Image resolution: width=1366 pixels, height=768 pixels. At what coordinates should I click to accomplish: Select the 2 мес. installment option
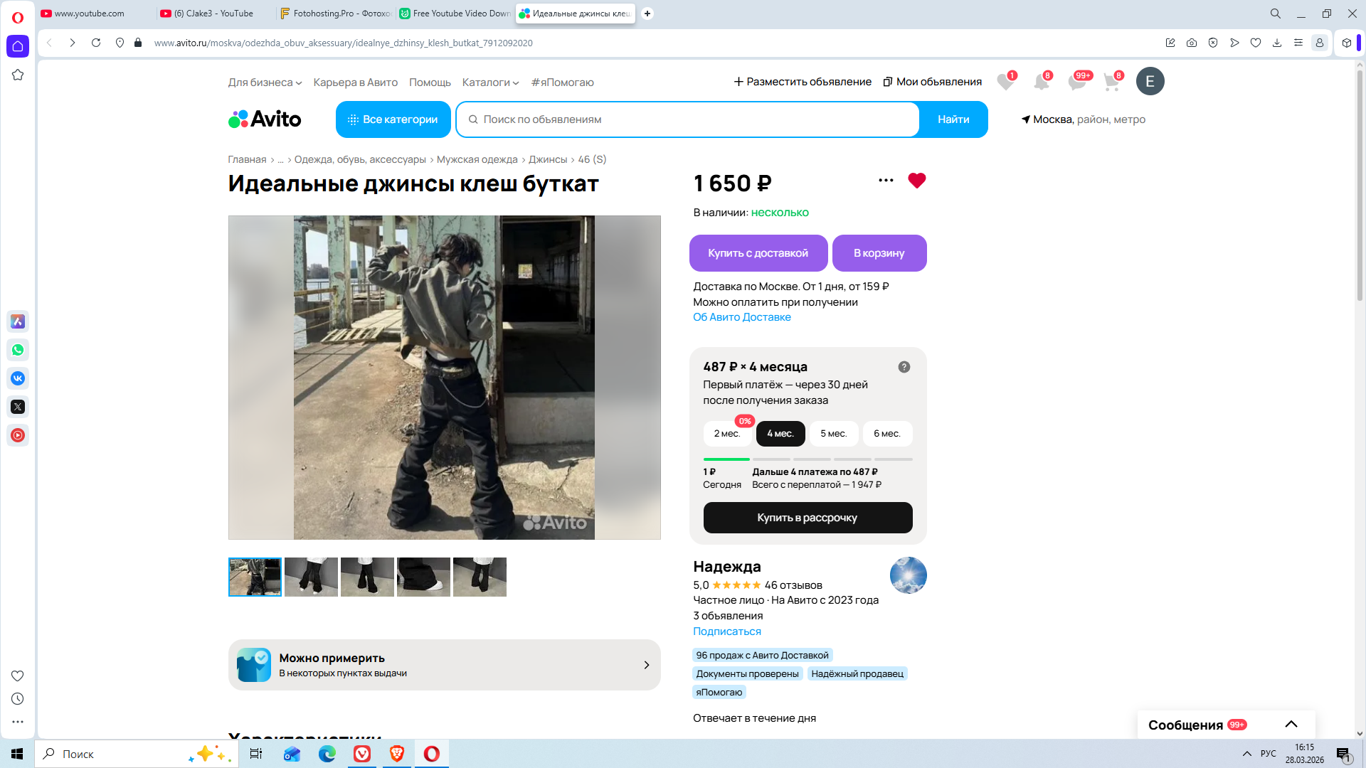[x=726, y=434]
